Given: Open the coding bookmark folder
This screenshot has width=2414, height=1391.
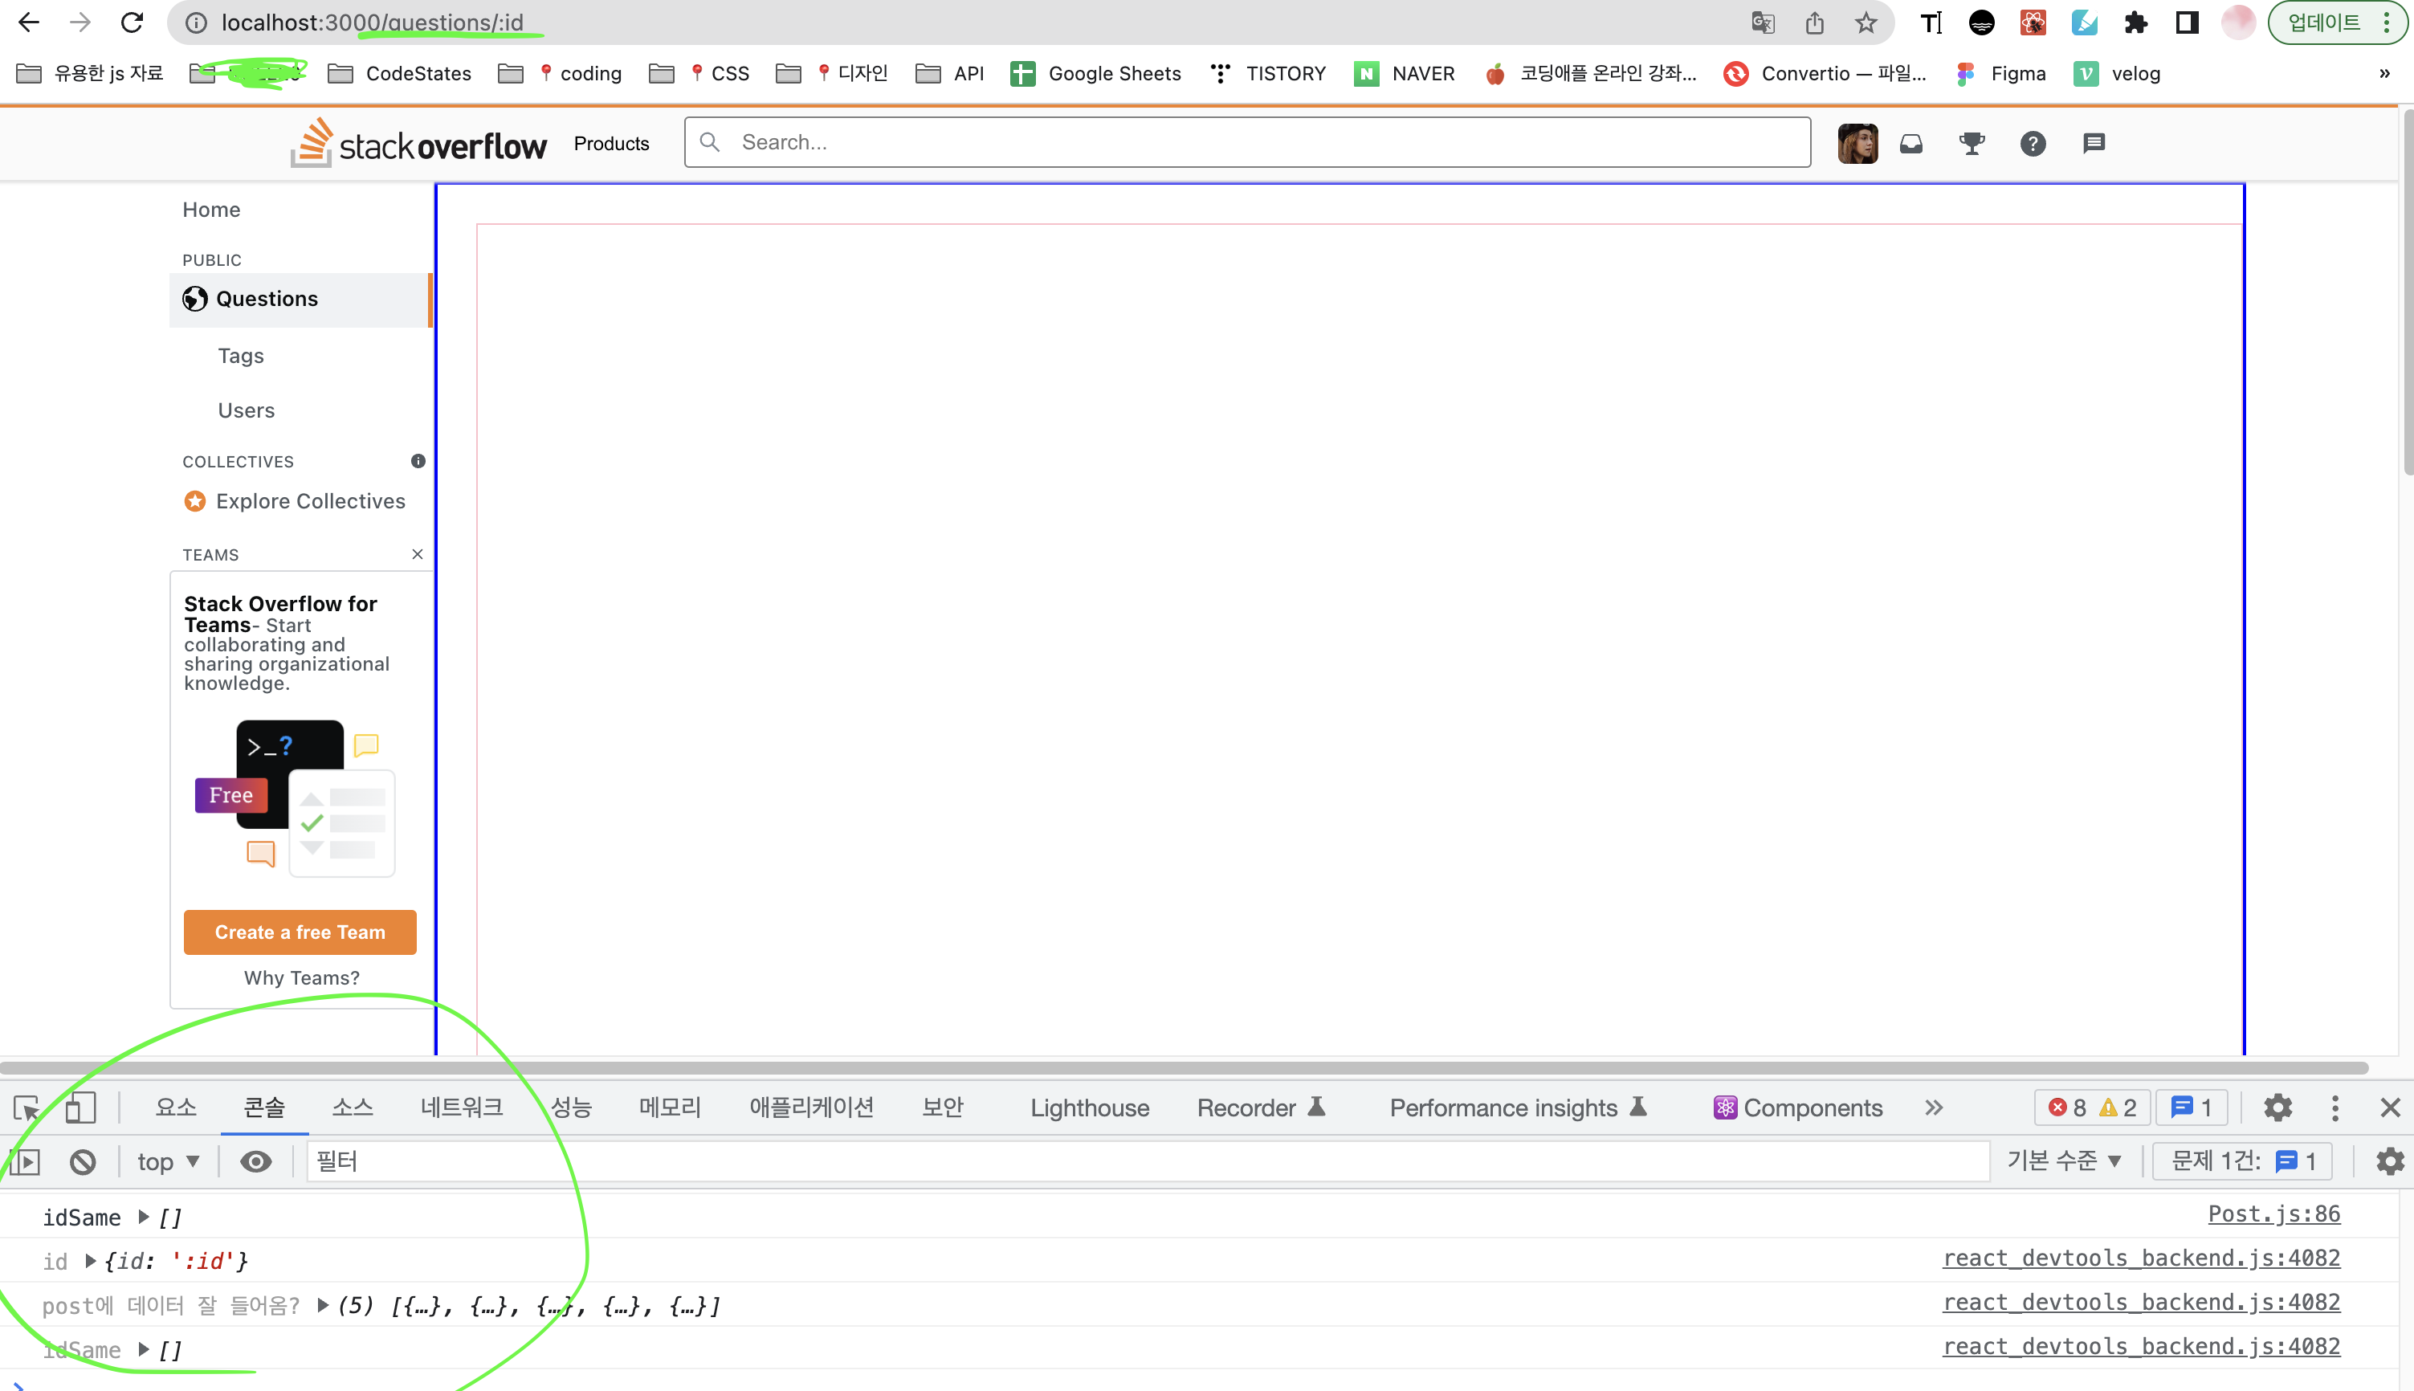Looking at the screenshot, I should (560, 74).
